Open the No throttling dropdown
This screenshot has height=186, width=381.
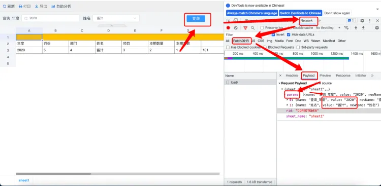pos(328,28)
